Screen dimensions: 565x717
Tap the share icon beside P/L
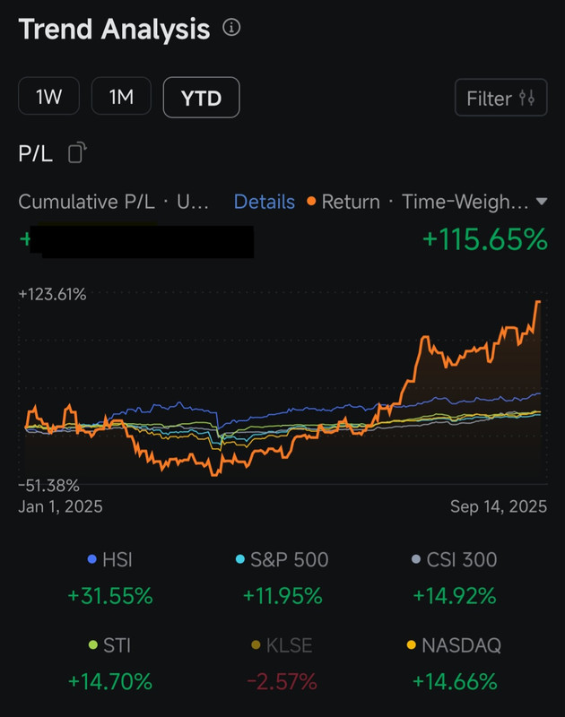pos(77,152)
